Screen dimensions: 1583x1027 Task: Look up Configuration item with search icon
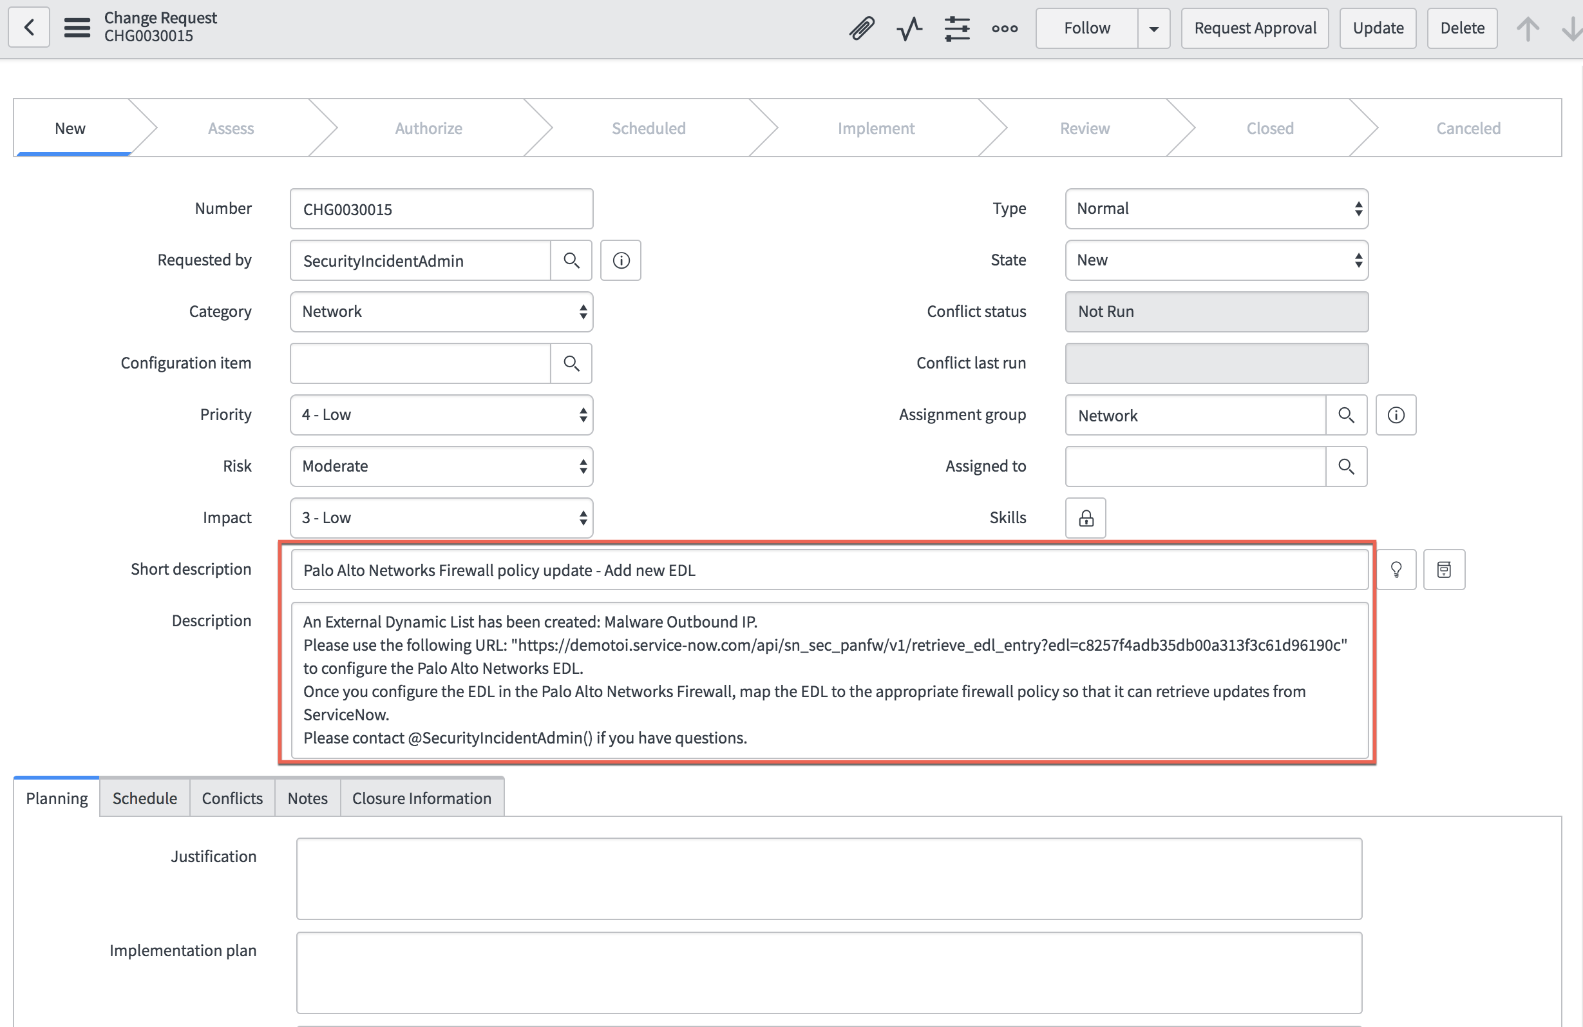571,363
